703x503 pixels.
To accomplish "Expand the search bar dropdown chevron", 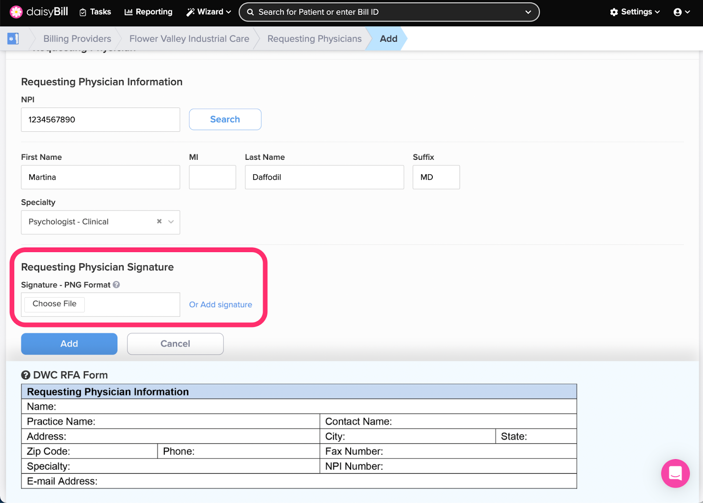I will 528,12.
